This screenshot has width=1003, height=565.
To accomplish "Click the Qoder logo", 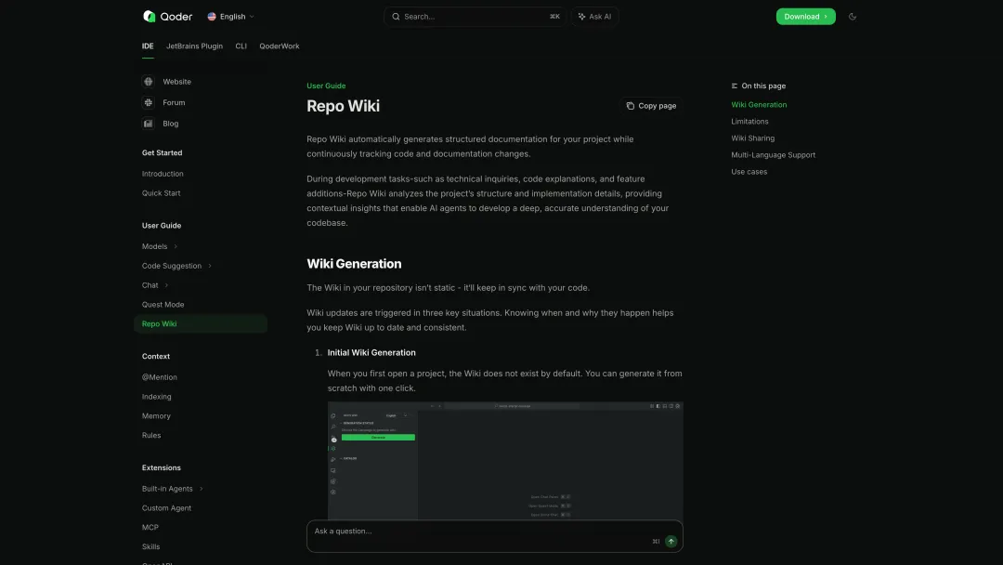I will coord(167,17).
